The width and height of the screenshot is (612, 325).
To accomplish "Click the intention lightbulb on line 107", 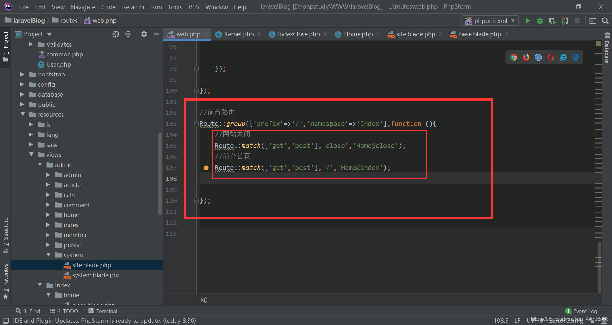I will (x=206, y=168).
